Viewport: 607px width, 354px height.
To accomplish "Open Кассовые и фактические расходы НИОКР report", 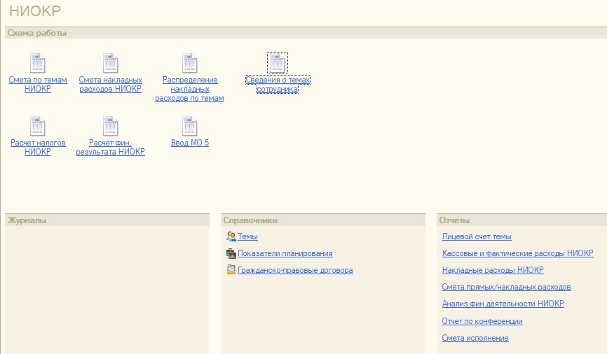I will [517, 254].
